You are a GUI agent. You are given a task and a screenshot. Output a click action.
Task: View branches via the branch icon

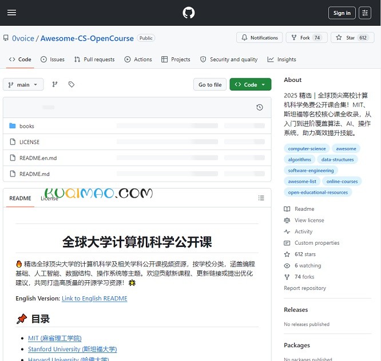pyautogui.click(x=55, y=84)
